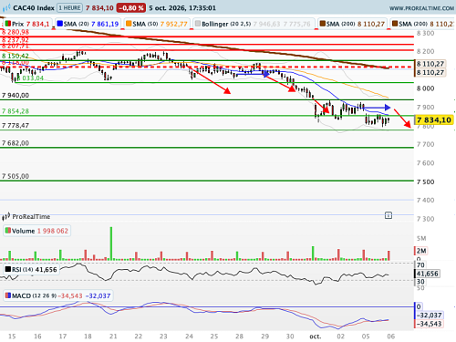Click the oct. label on date axis
The image size is (456, 342).
[x=316, y=337]
